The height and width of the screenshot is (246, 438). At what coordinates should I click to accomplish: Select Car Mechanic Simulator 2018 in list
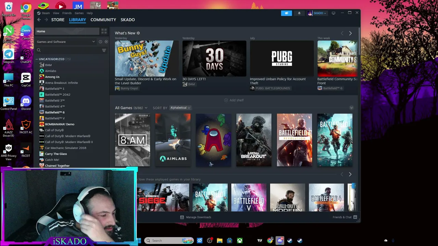[65, 148]
